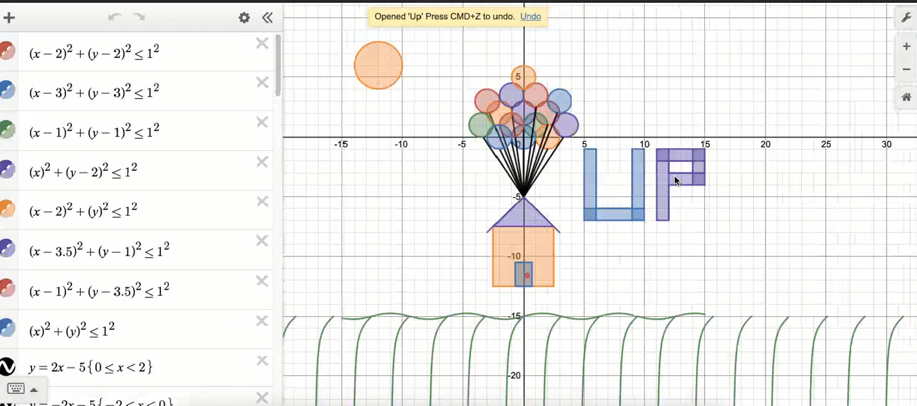Delete the (x-2)²+(y-2)²≤1² expression
This screenshot has height=406, width=917.
pyautogui.click(x=262, y=43)
